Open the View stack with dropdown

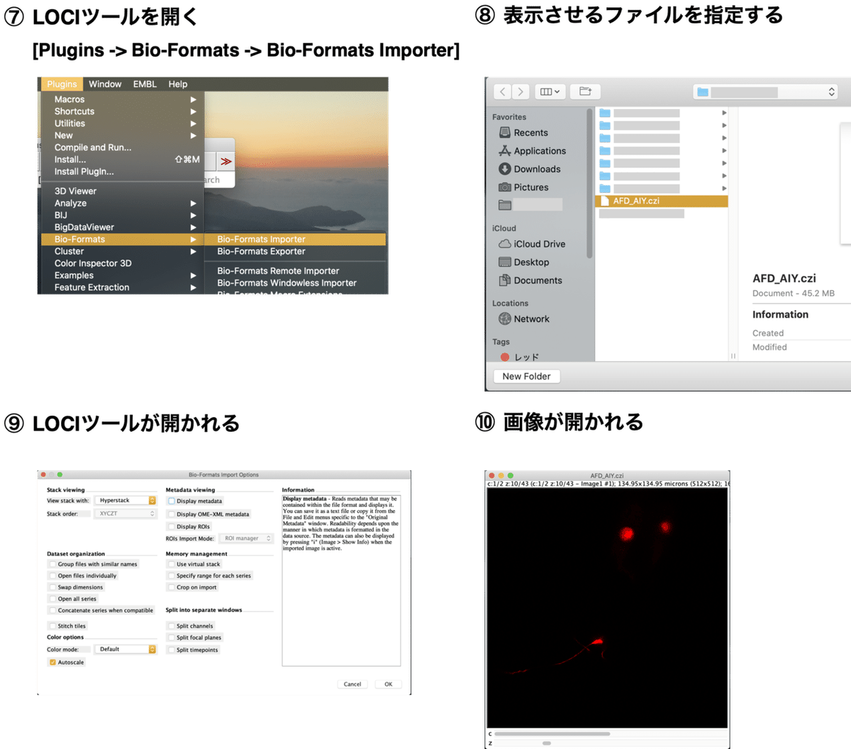coord(125,501)
